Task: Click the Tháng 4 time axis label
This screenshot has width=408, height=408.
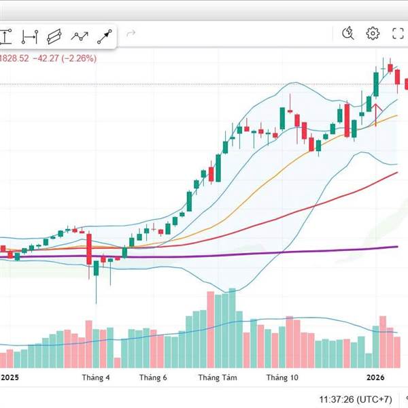Action: [96, 377]
